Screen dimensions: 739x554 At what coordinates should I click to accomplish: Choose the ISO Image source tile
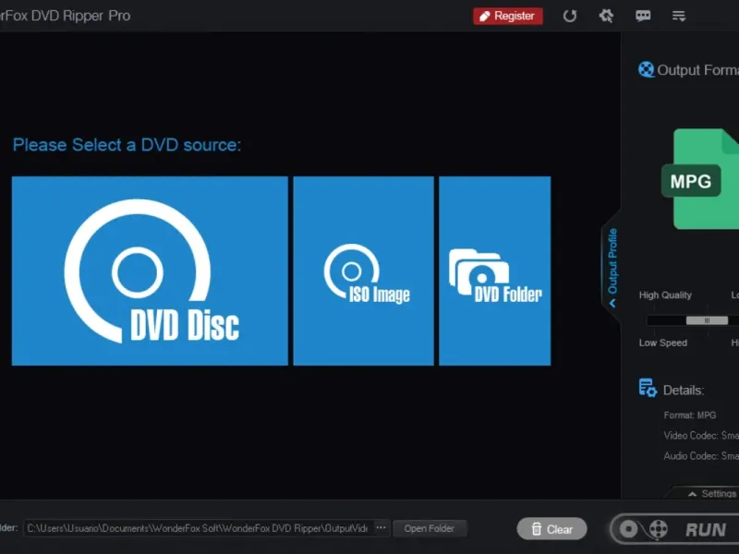(363, 271)
